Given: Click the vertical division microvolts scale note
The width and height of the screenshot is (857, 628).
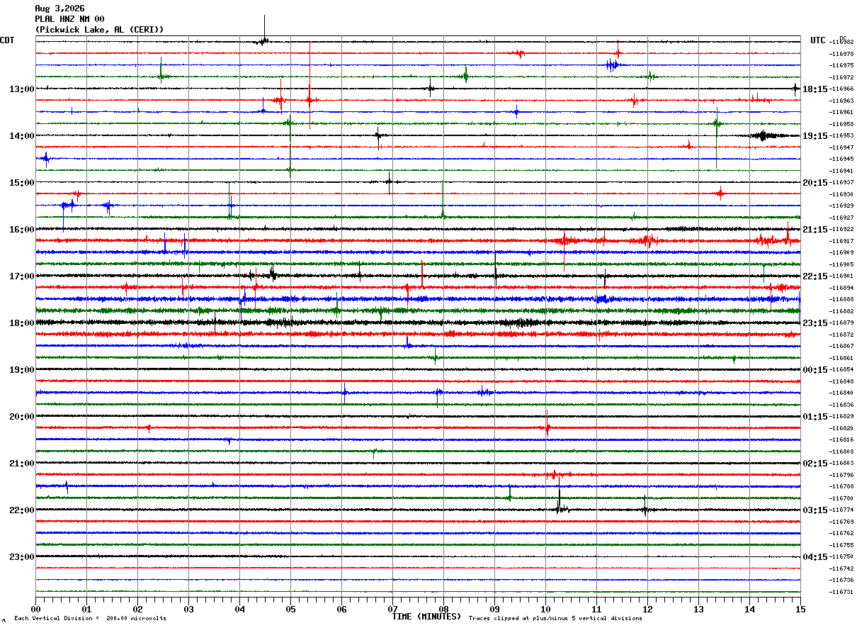Looking at the screenshot, I should tap(90, 619).
